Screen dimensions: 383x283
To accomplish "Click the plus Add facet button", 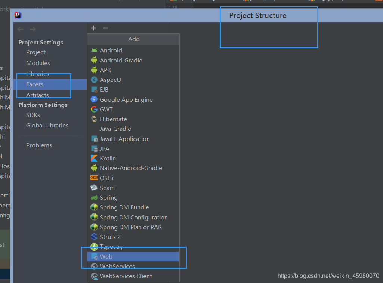I will (x=93, y=28).
